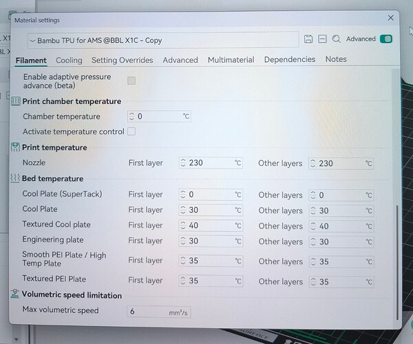Viewport: 413px width, 344px height.
Task: Open the Bambu TPU preset dropdown
Action: coord(163,41)
